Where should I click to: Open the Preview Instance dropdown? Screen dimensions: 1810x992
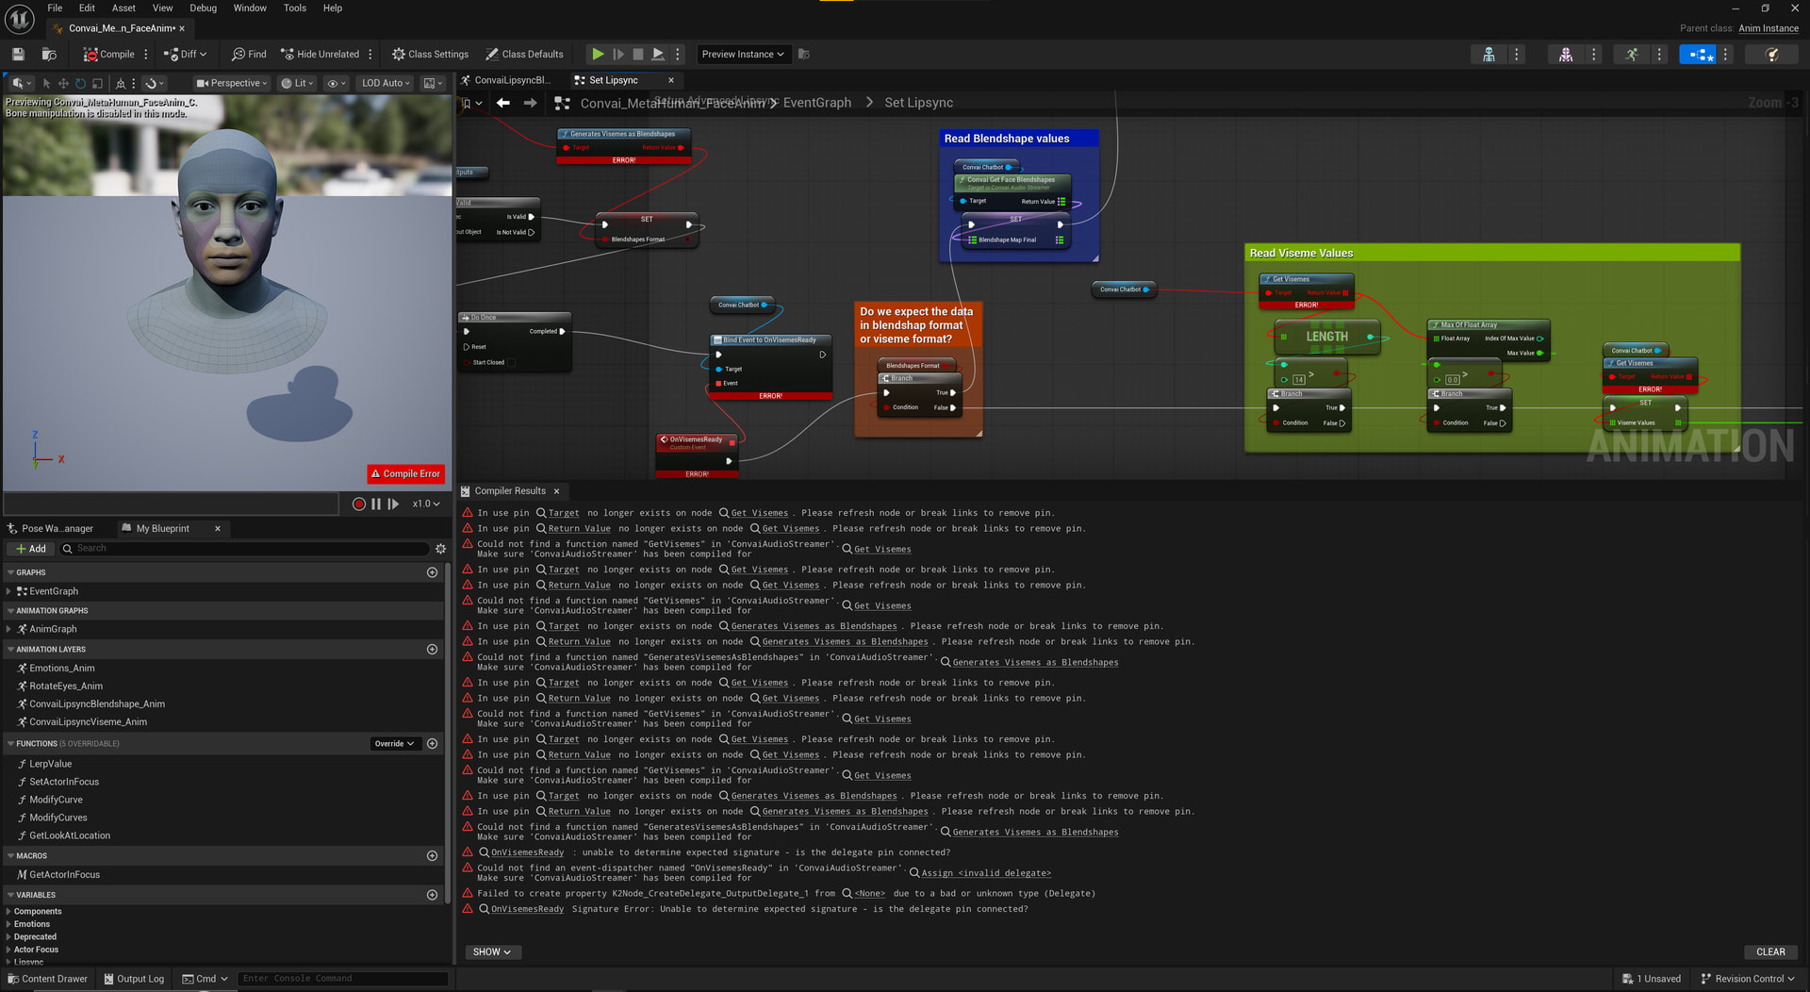pyautogui.click(x=743, y=55)
